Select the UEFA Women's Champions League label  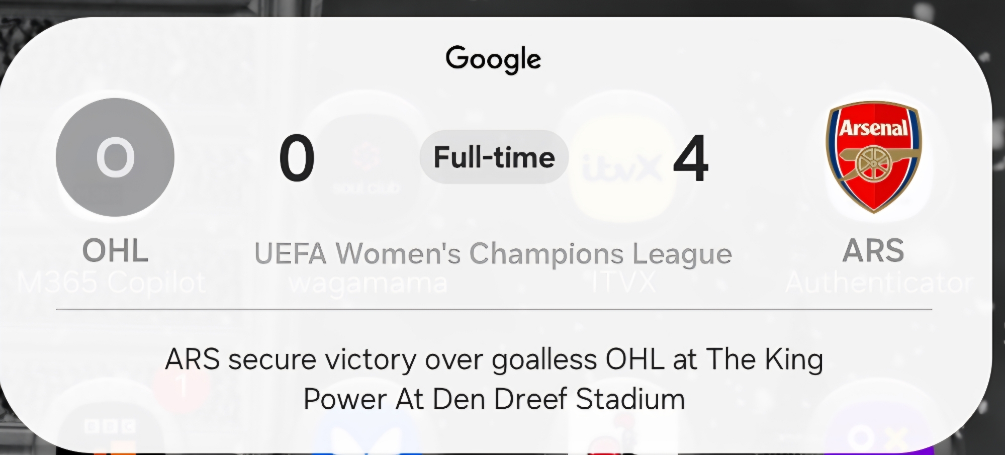click(493, 253)
